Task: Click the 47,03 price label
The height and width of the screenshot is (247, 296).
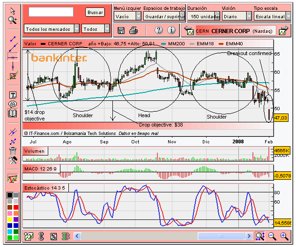Action: 281,118
